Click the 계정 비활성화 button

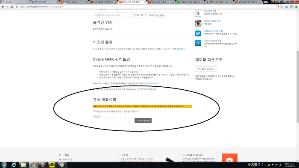click(143, 121)
